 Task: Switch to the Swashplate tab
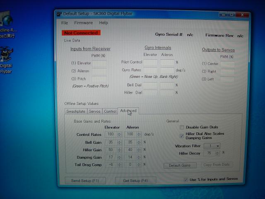tap(76, 112)
